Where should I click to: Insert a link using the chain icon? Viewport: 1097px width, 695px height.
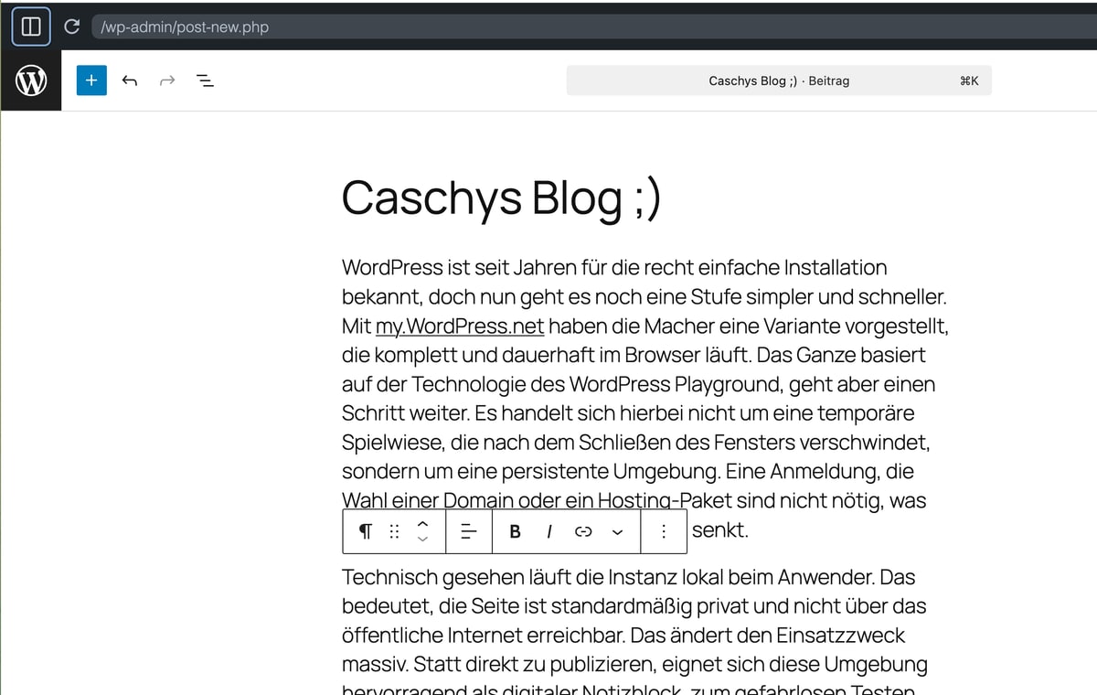(582, 530)
